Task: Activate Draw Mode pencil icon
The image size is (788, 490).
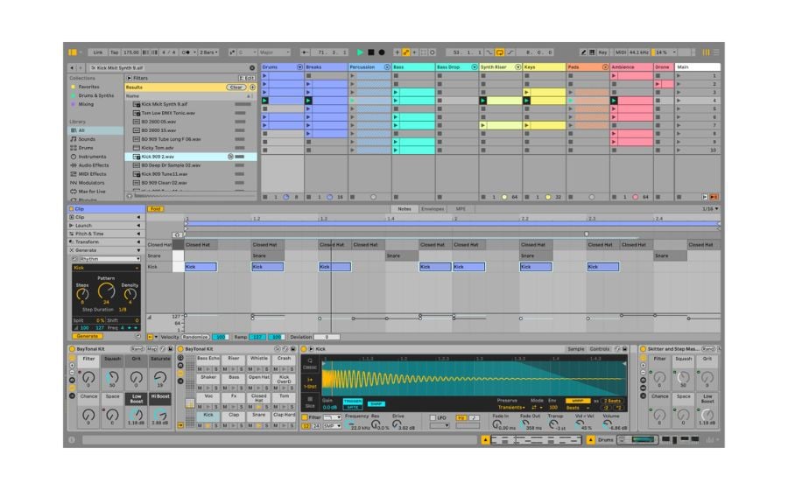Action: pos(583,52)
